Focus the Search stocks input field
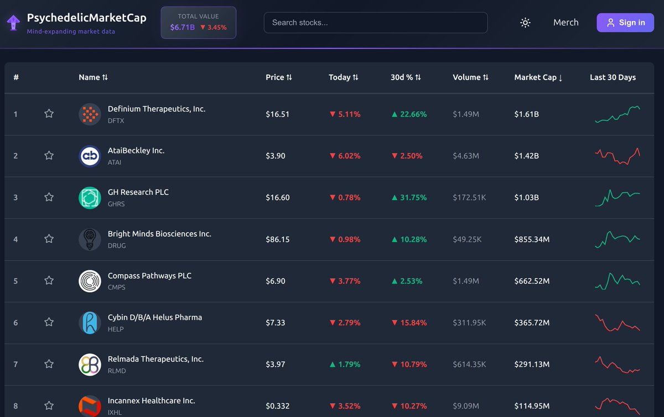 (376, 23)
